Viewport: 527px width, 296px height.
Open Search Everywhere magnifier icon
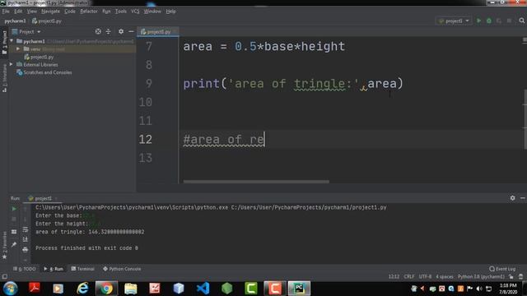pos(521,21)
